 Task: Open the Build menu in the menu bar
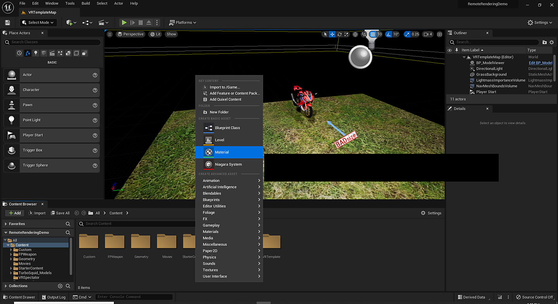tap(86, 3)
